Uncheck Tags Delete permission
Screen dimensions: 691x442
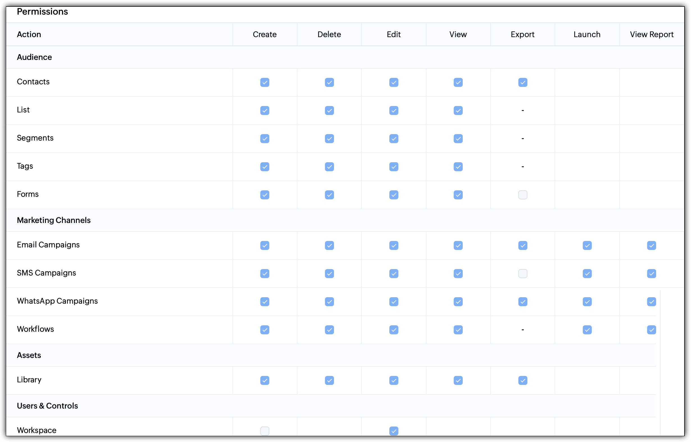329,167
